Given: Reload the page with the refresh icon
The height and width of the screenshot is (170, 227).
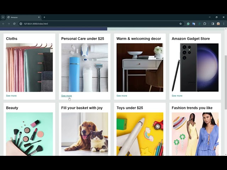Looking at the screenshot, I should (14, 24).
